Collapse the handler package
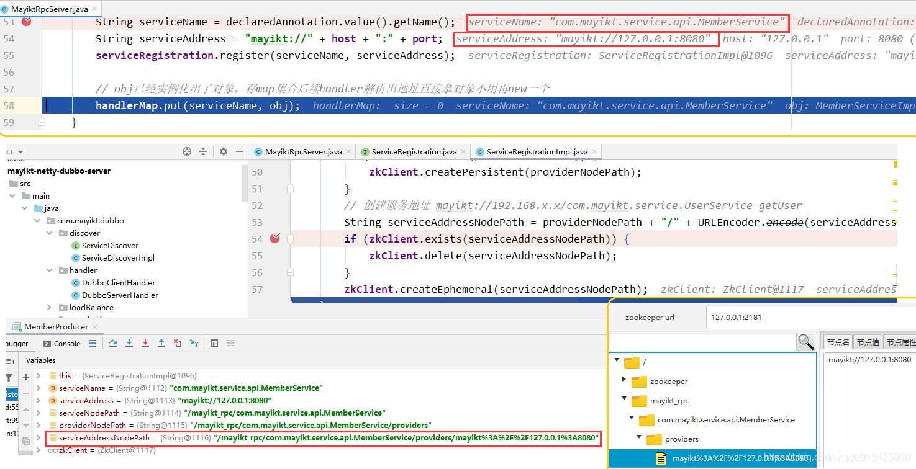The height and width of the screenshot is (469, 916). (50, 270)
